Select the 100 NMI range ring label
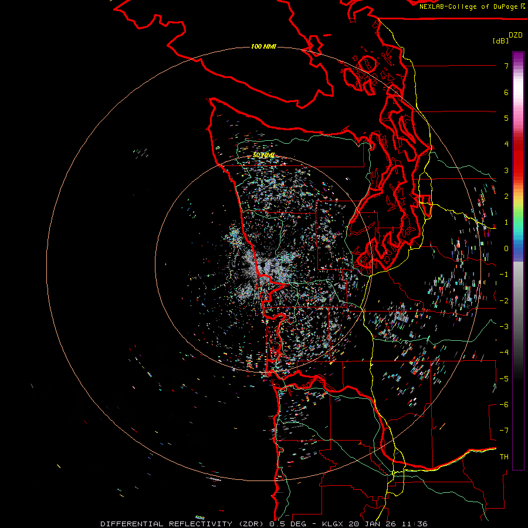Viewport: 528px width, 528px height. [x=263, y=46]
